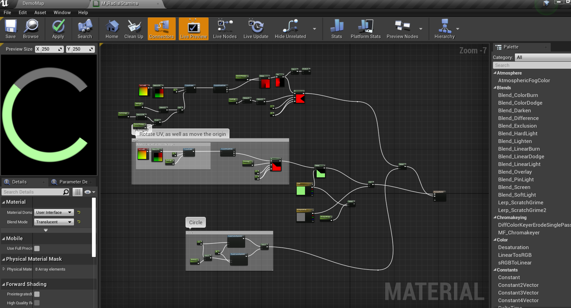Collapse the Mobile section
The width and height of the screenshot is (571, 308).
point(3,239)
